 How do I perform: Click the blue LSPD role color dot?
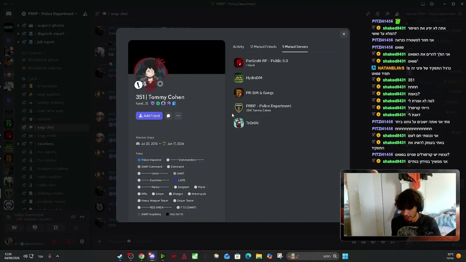pos(175,180)
